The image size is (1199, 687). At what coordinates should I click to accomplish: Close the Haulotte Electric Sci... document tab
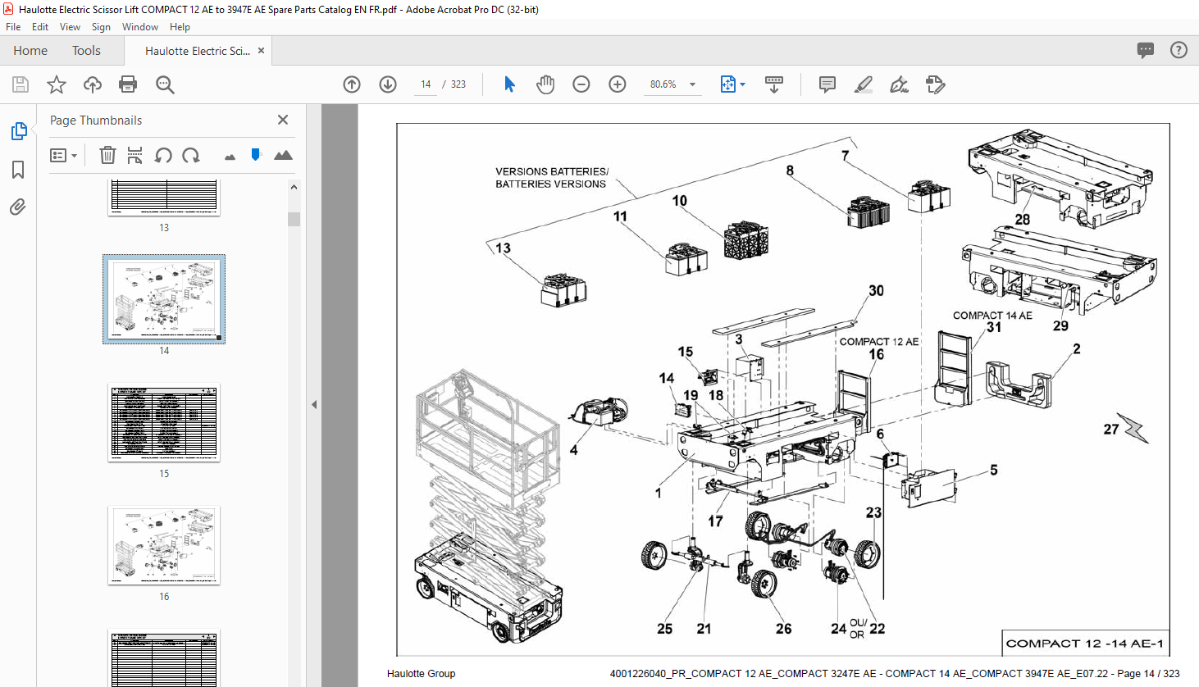[262, 51]
